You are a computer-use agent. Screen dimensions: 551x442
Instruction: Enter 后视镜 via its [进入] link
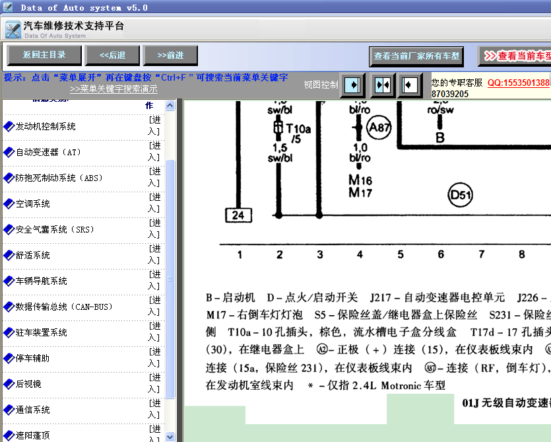pyautogui.click(x=154, y=383)
